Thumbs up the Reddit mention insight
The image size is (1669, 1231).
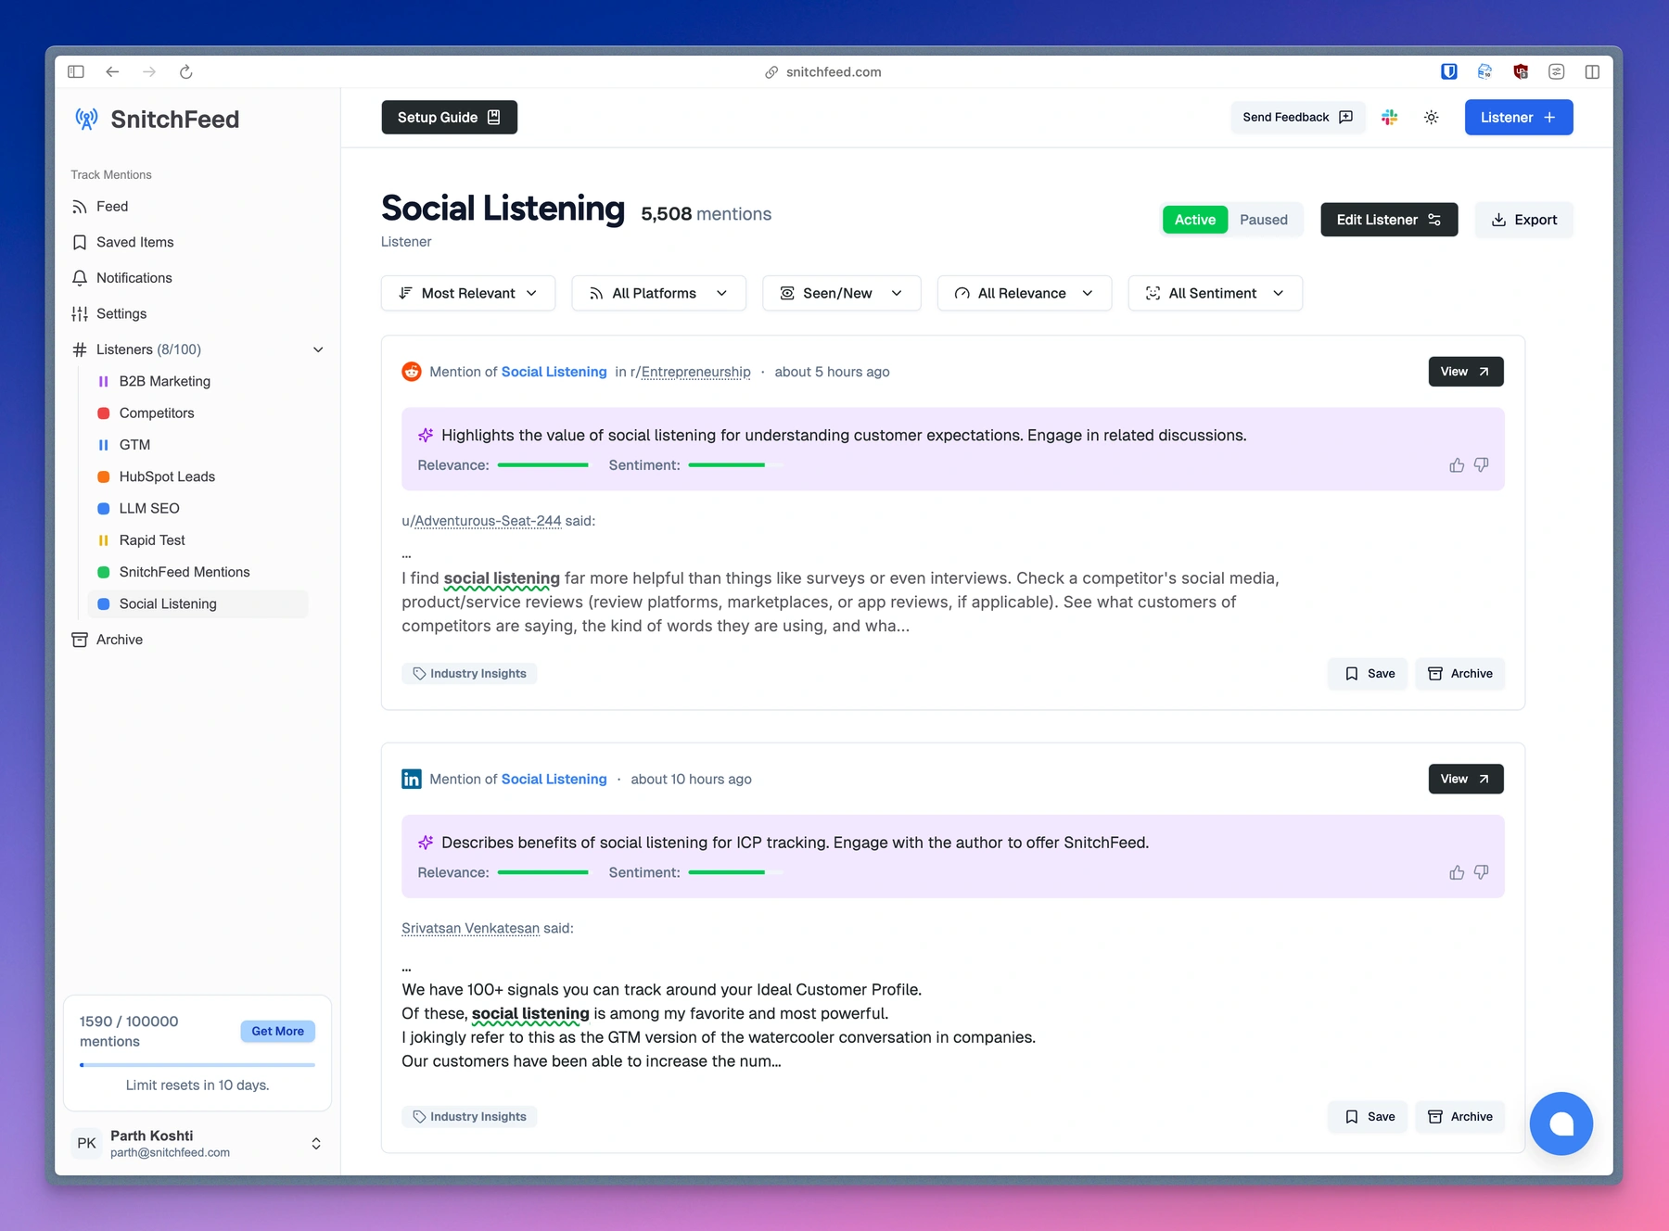[1457, 464]
